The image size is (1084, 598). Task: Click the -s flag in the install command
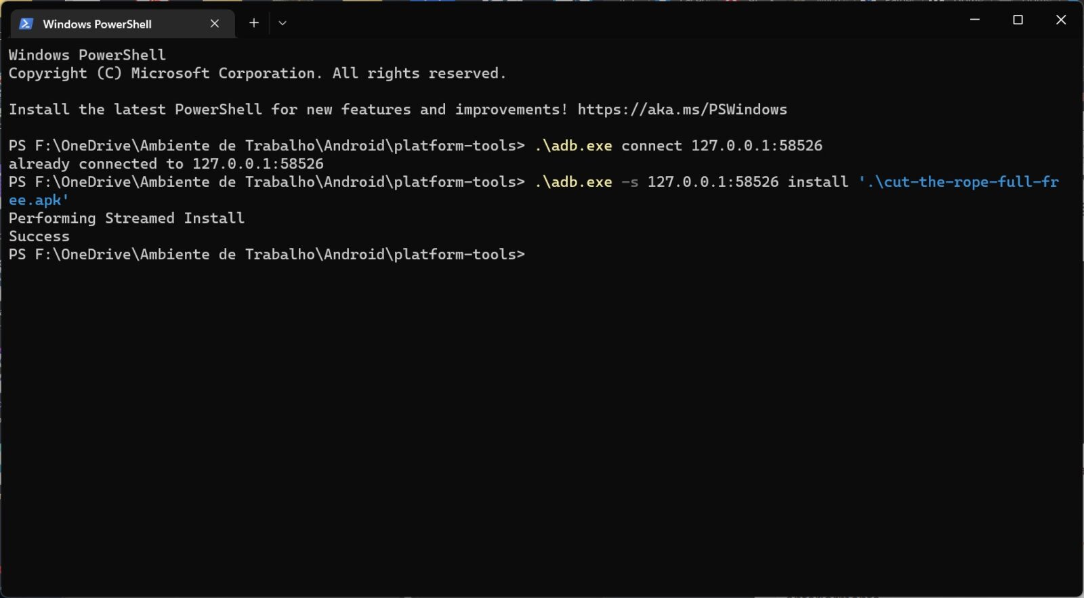pos(629,181)
